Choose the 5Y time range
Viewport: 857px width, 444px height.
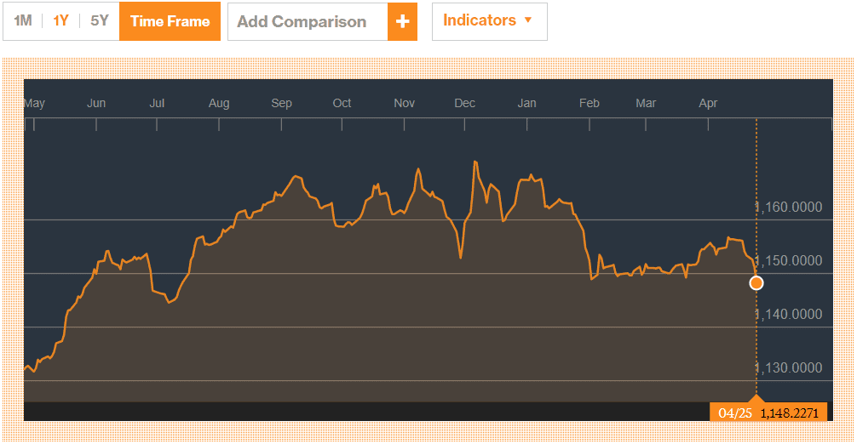[100, 21]
